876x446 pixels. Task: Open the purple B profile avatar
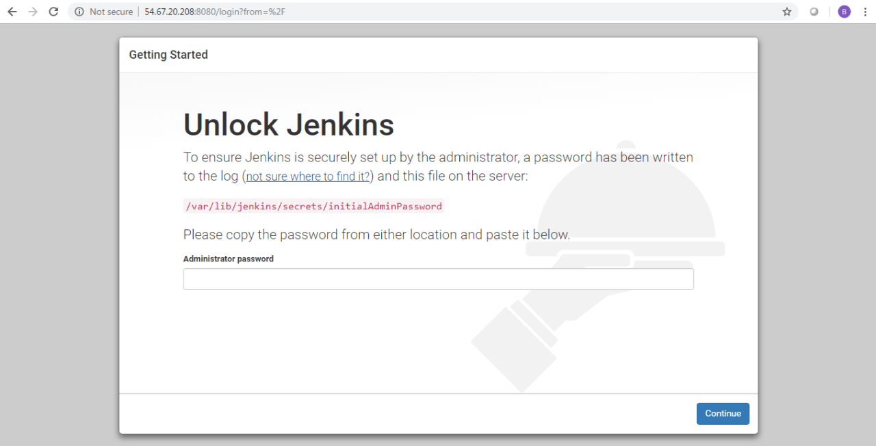[844, 12]
